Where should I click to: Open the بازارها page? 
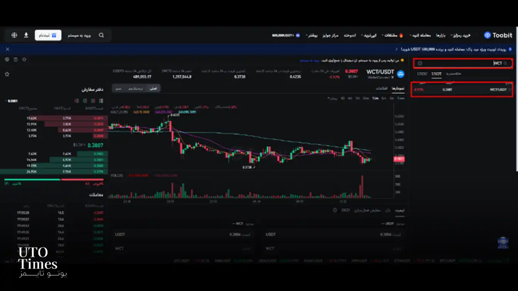[440, 35]
